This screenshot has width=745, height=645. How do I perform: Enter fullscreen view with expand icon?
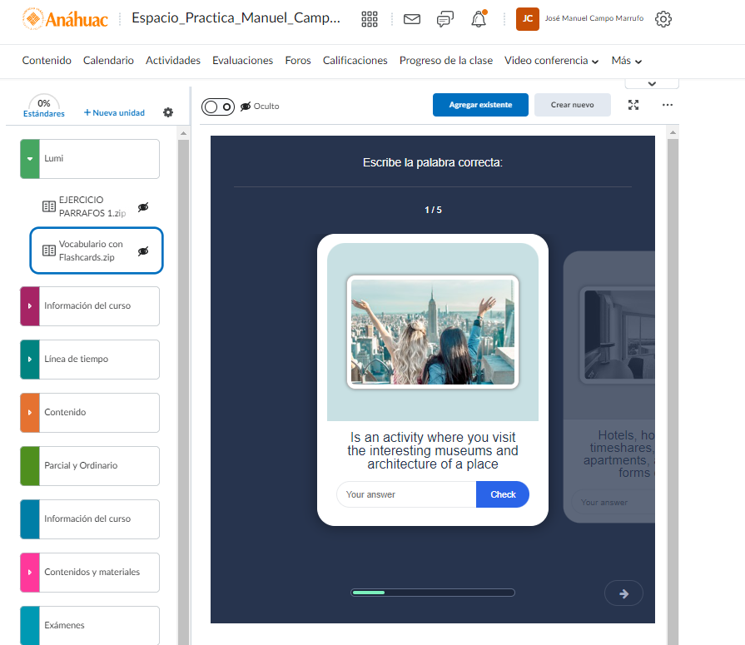point(633,105)
